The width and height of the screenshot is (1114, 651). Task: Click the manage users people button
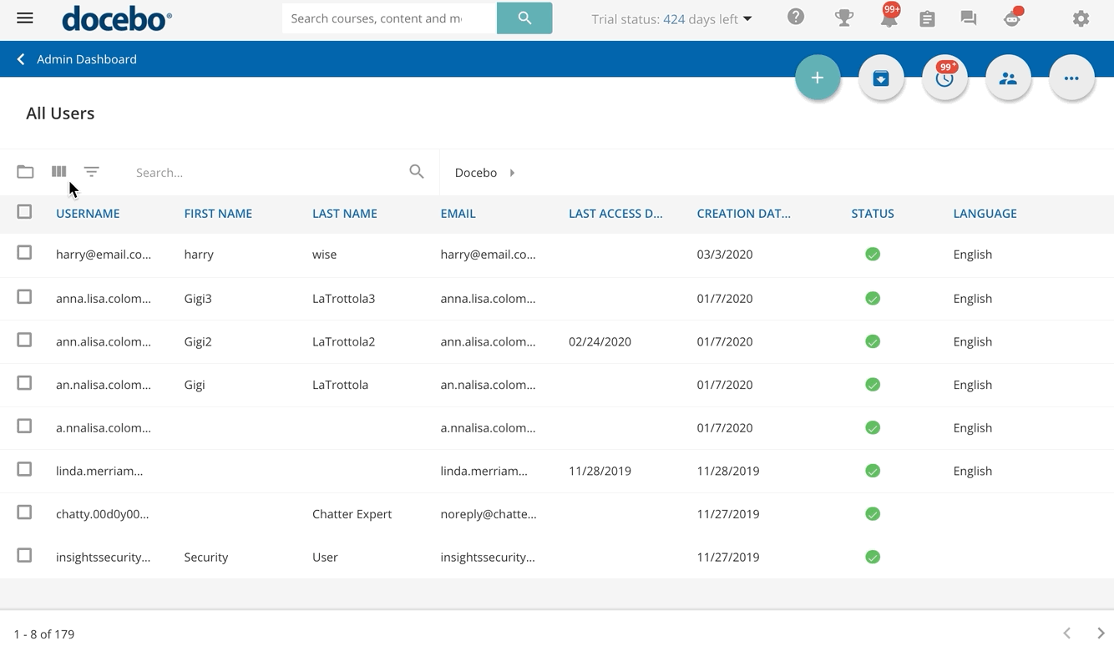coord(1008,78)
